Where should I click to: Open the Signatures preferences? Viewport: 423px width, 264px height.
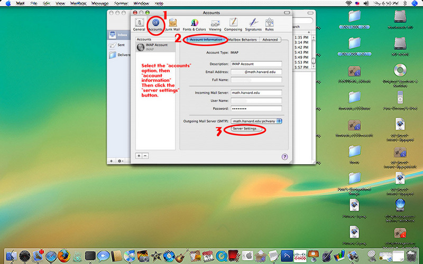(253, 24)
